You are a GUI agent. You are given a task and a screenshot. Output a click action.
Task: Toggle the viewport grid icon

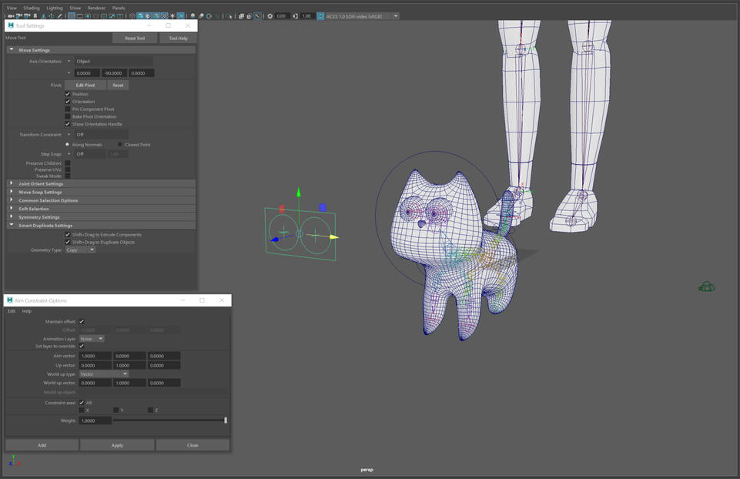point(72,16)
